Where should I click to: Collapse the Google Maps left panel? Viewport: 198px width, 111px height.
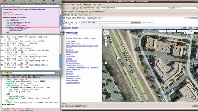coord(101,28)
